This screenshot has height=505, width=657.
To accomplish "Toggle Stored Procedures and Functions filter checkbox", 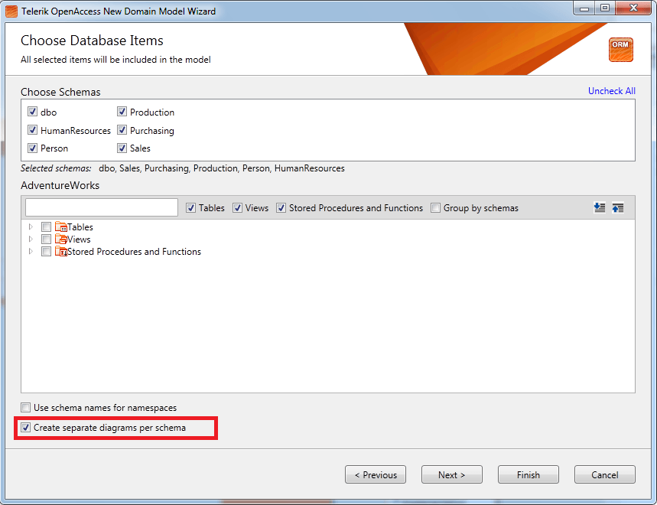I will [281, 208].
